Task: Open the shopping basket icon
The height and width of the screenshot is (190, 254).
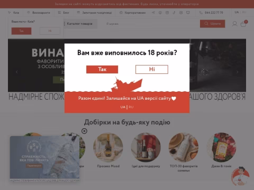Action: 243,24
